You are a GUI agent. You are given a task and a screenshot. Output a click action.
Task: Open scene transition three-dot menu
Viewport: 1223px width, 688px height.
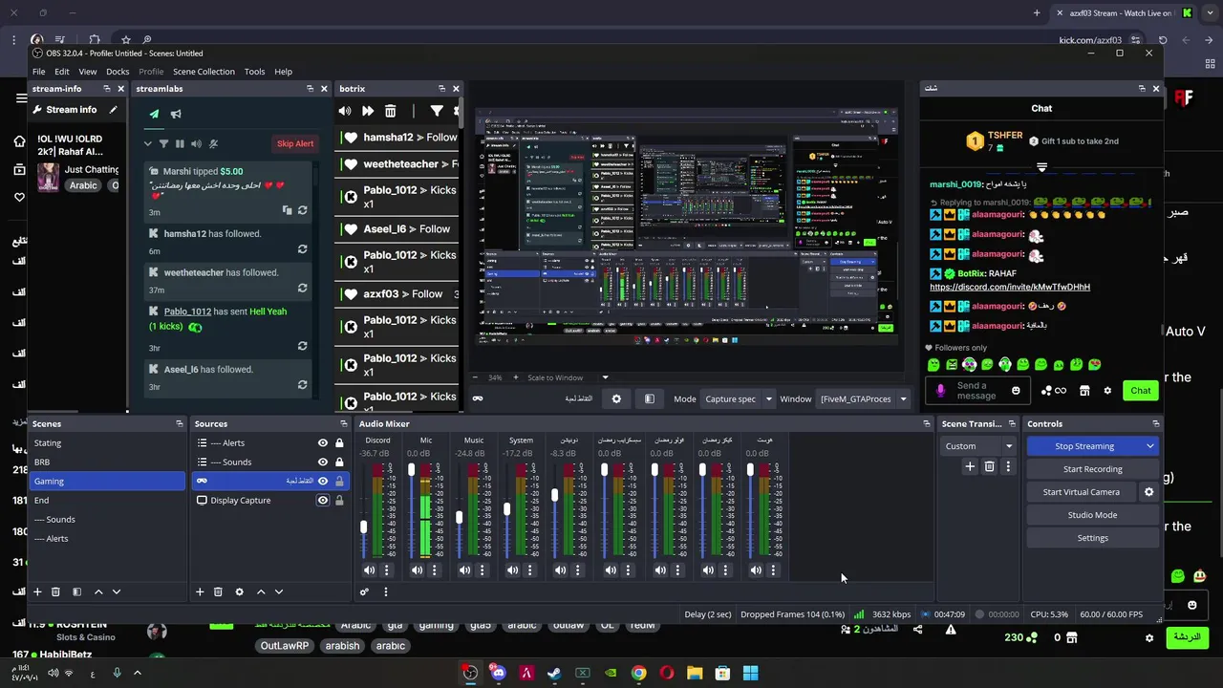[x=1007, y=466]
